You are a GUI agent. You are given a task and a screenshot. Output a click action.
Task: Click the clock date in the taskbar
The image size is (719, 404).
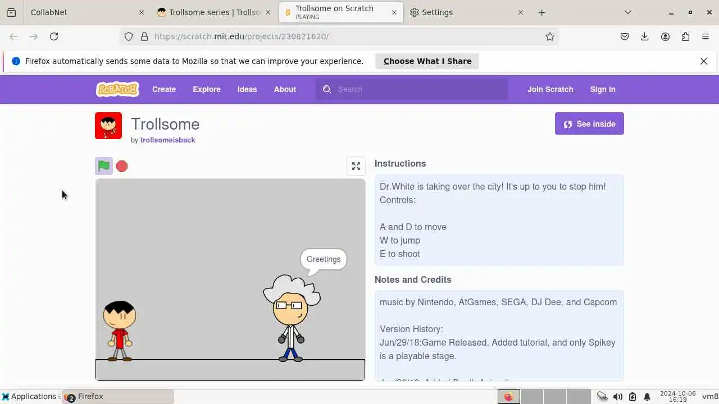[678, 397]
